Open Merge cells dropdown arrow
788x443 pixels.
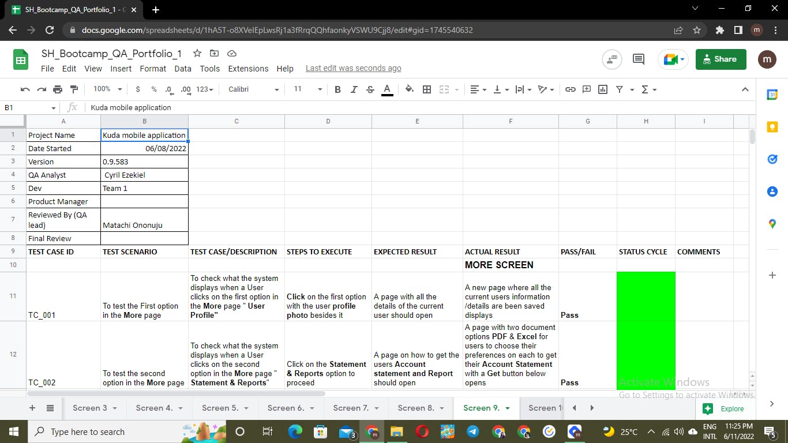click(x=457, y=89)
